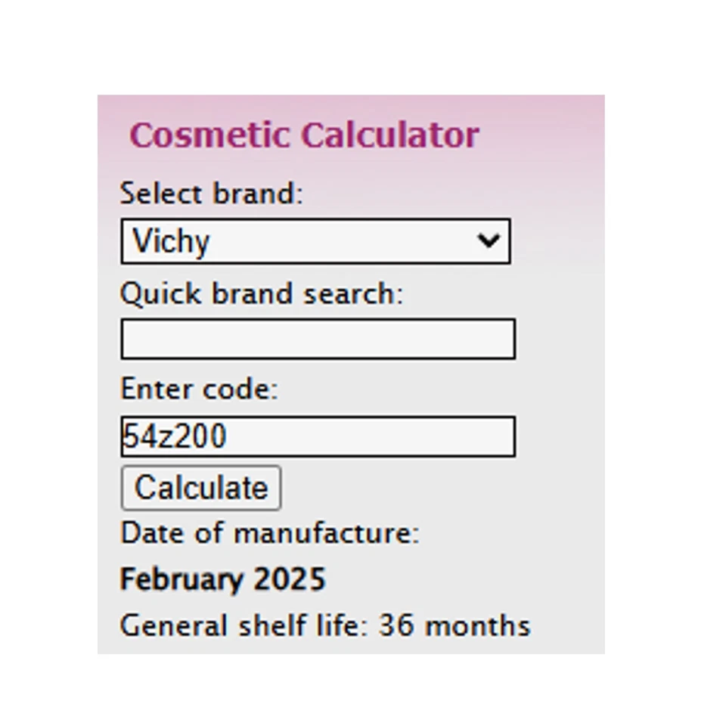This screenshot has height=726, width=726.
Task: Select the code text 54z200
Action: pyautogui.click(x=174, y=436)
